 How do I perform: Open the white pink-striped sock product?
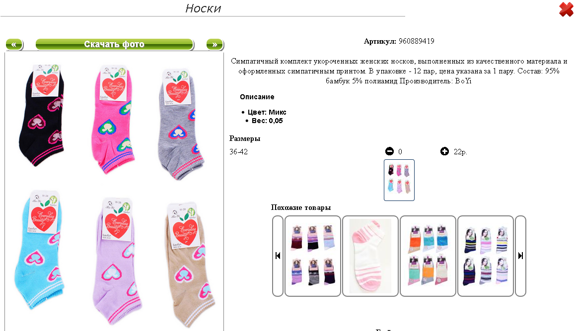(370, 256)
